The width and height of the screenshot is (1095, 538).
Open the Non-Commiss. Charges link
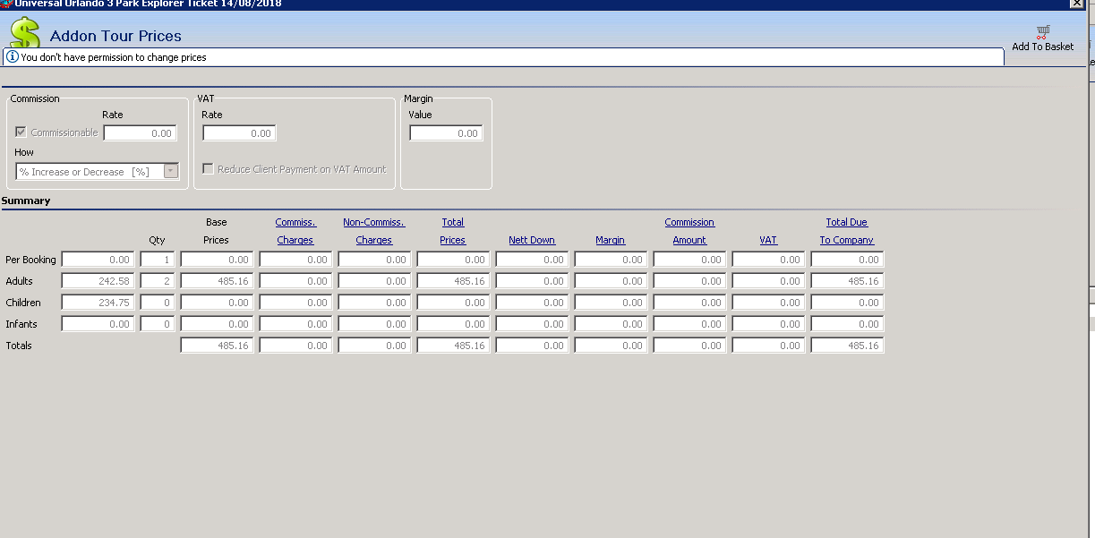(x=374, y=231)
